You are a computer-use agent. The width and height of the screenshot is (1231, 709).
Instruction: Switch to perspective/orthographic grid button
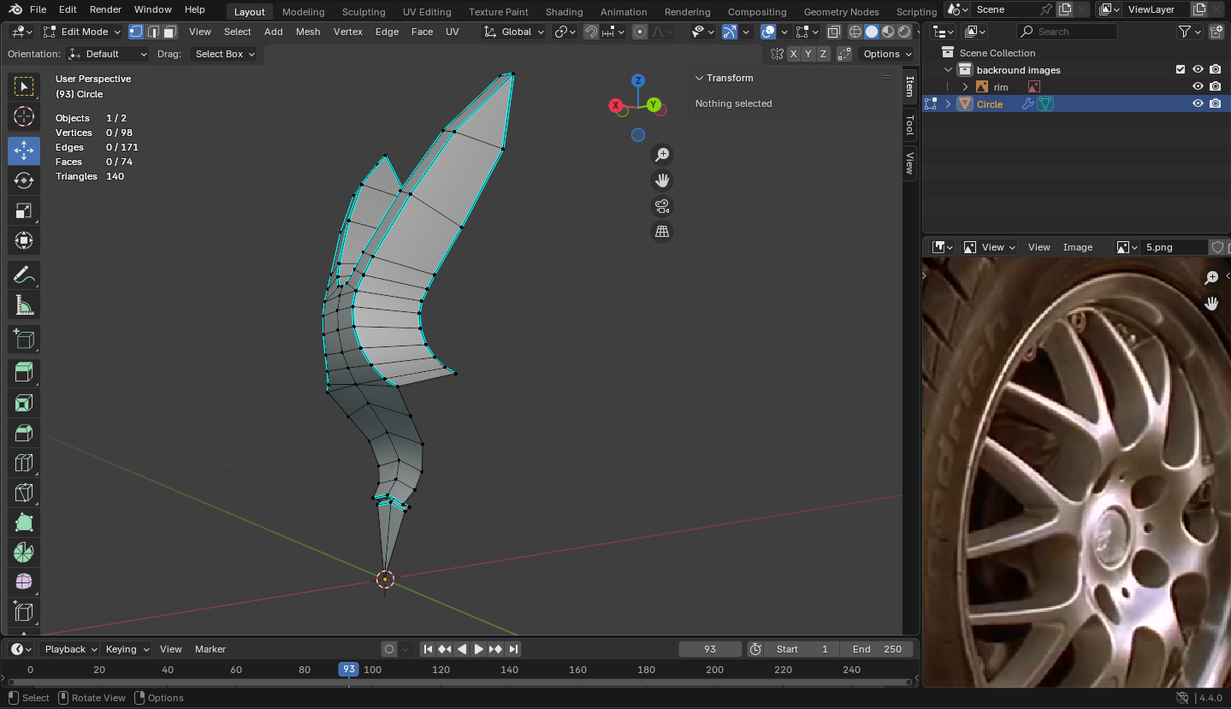(661, 232)
